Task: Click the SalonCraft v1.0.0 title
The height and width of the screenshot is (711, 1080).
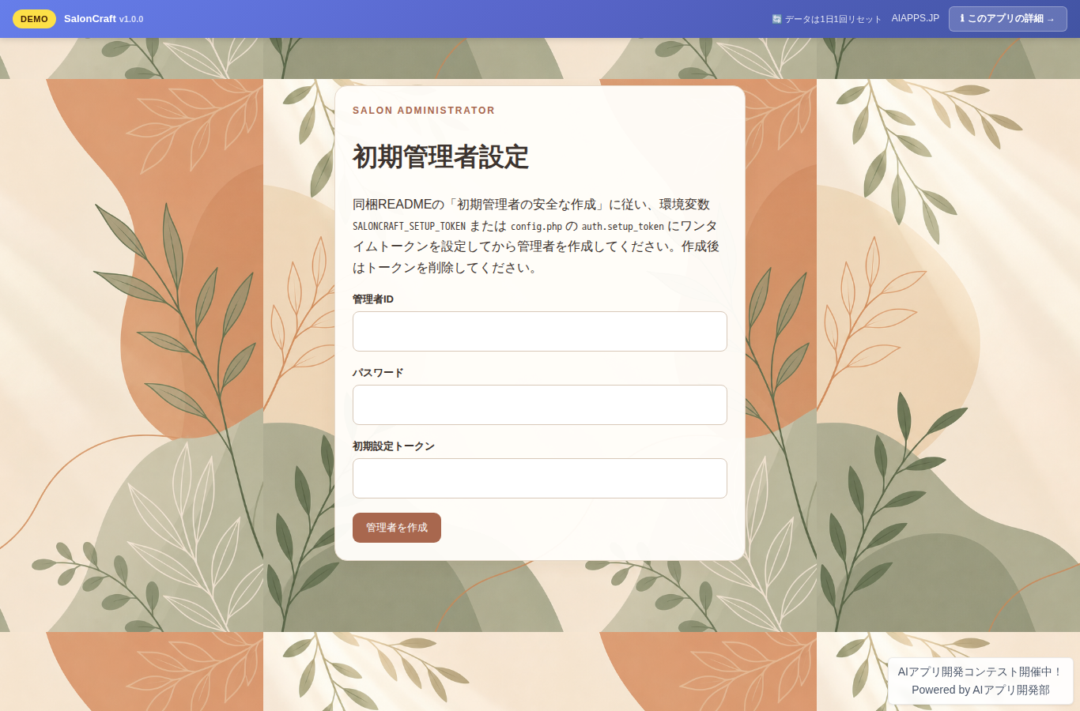Action: pos(104,19)
